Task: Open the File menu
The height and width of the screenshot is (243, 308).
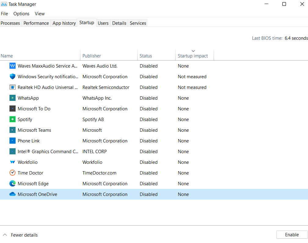Action: [4, 14]
